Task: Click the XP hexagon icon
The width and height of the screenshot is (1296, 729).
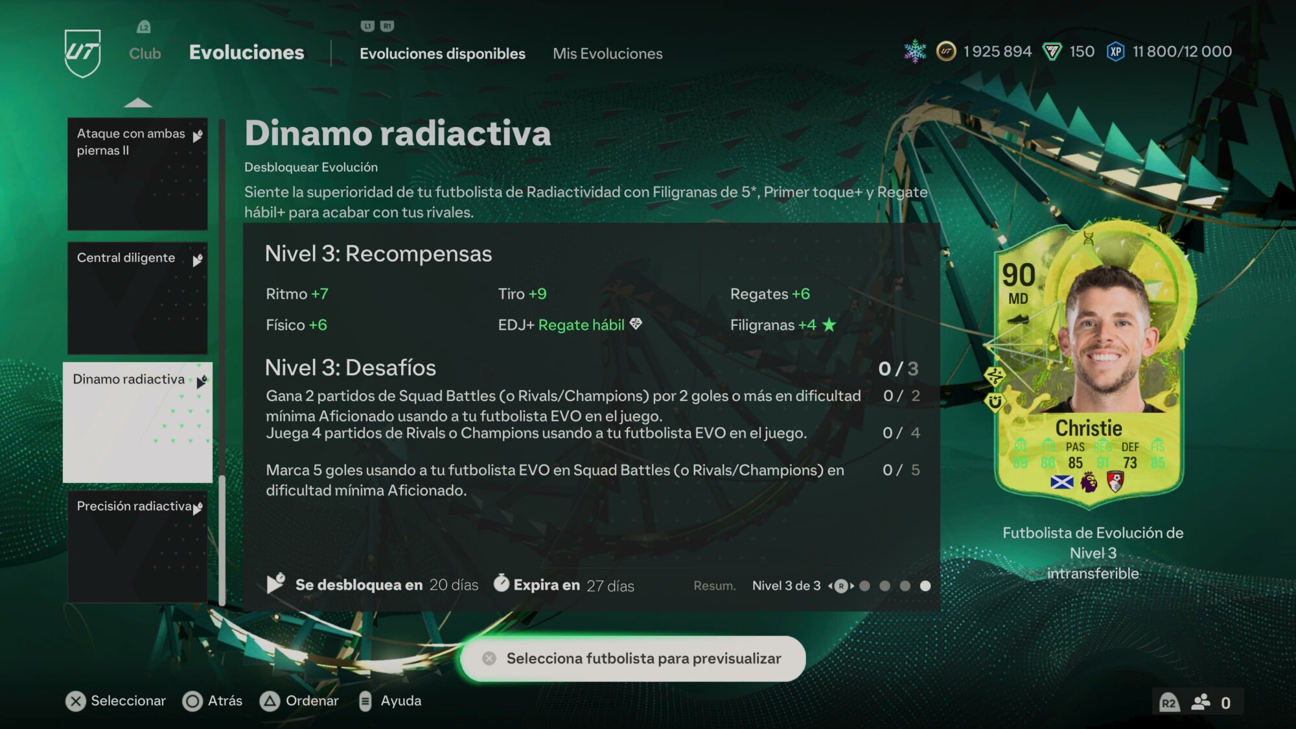Action: [1115, 51]
